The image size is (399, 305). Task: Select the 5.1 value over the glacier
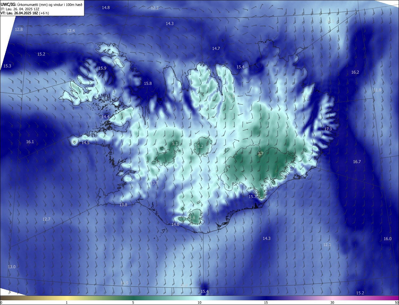(x=175, y=143)
